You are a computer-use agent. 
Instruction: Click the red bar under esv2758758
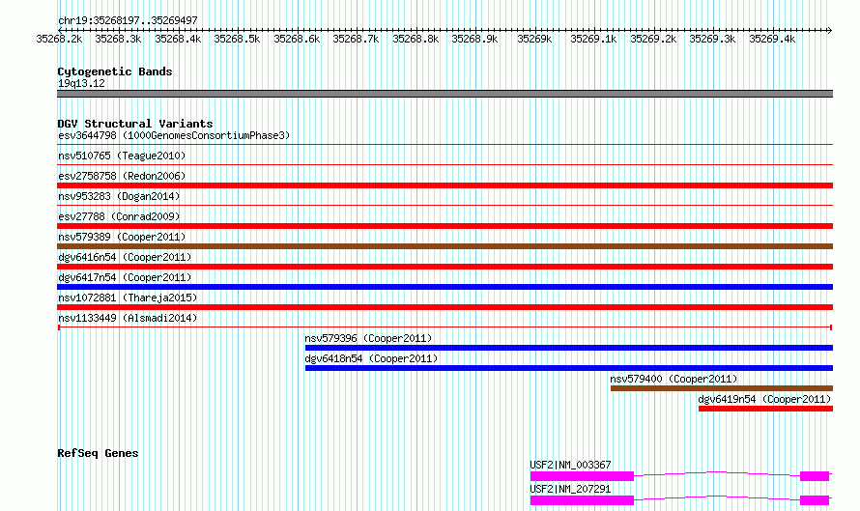444,185
